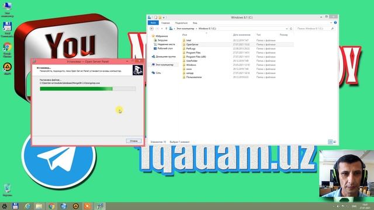Viewport: 374px width, 210px height.
Task: Open the recent locations dropdown arrow
Action: coord(162,29)
